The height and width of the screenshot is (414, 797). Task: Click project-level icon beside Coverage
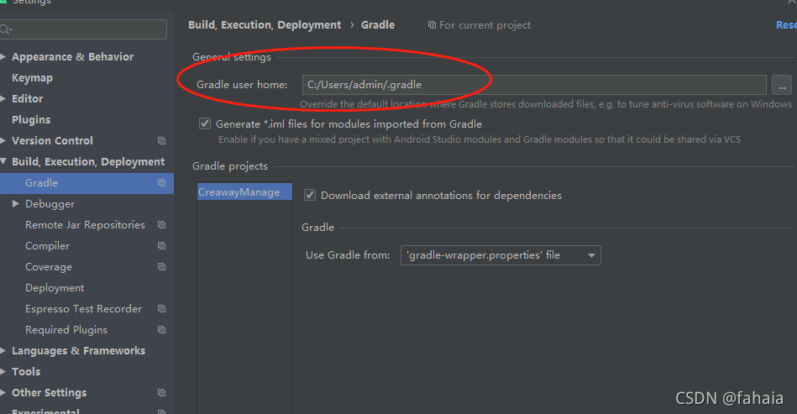161,267
